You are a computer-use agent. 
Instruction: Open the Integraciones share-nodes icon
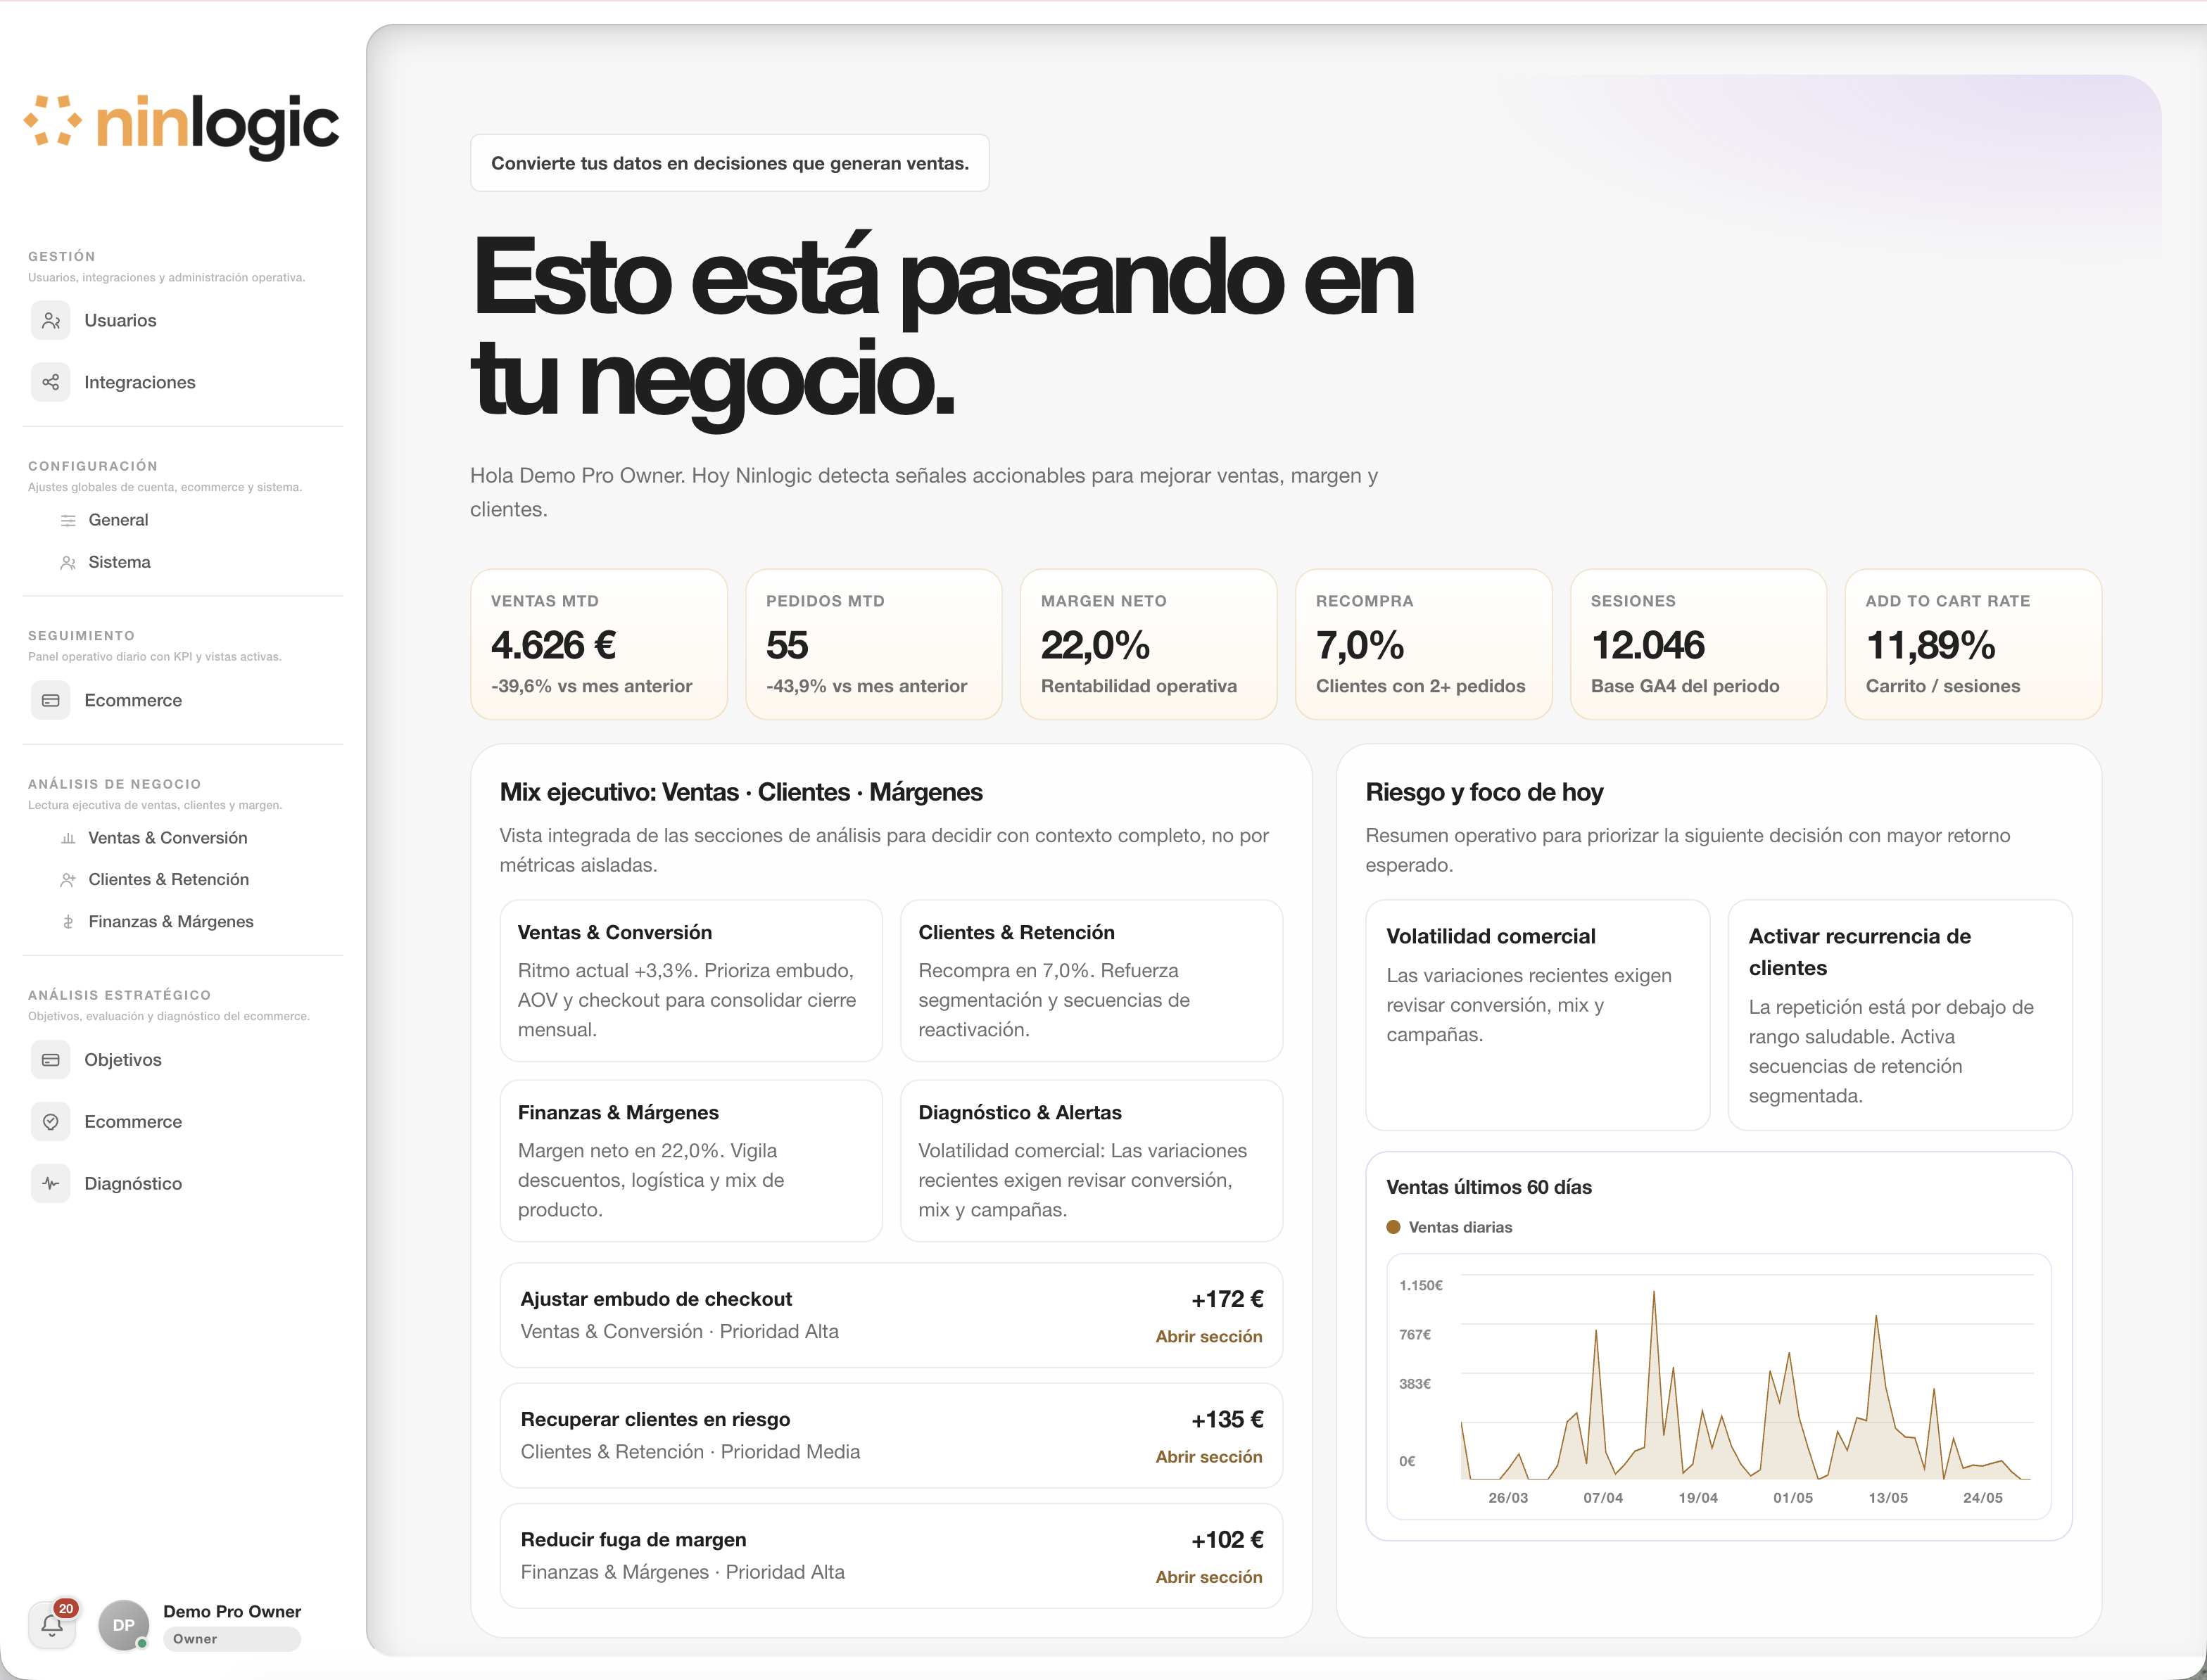[x=51, y=382]
